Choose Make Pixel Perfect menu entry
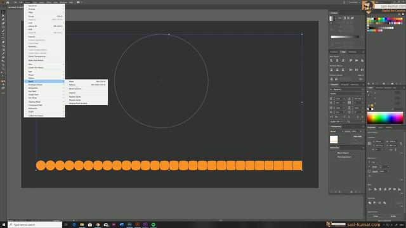 point(44,60)
